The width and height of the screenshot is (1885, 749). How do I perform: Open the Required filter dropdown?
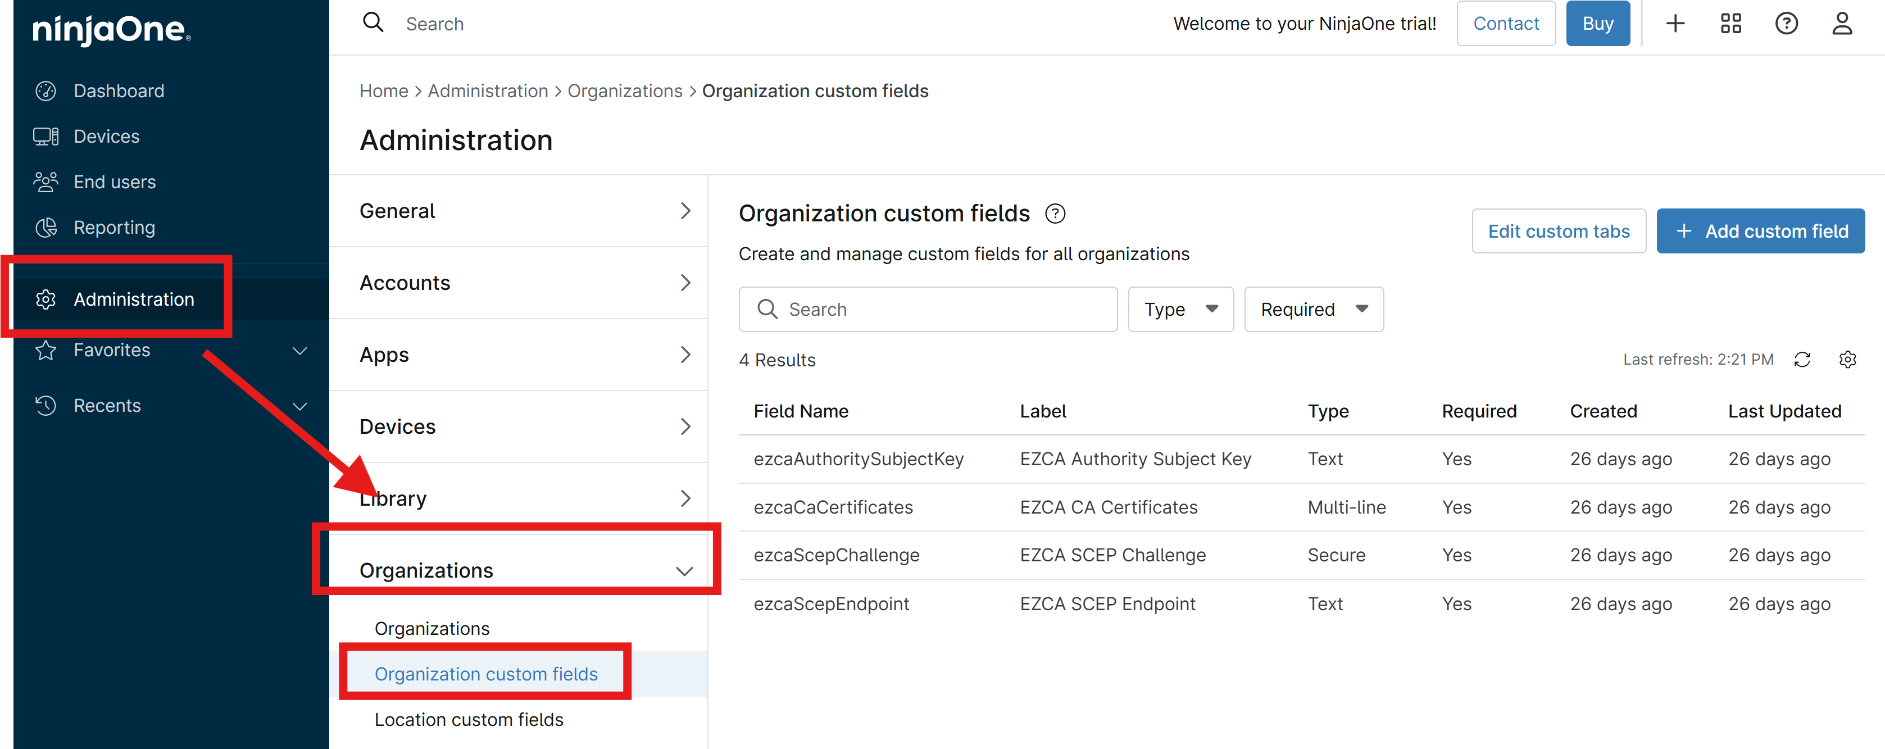[x=1314, y=309]
